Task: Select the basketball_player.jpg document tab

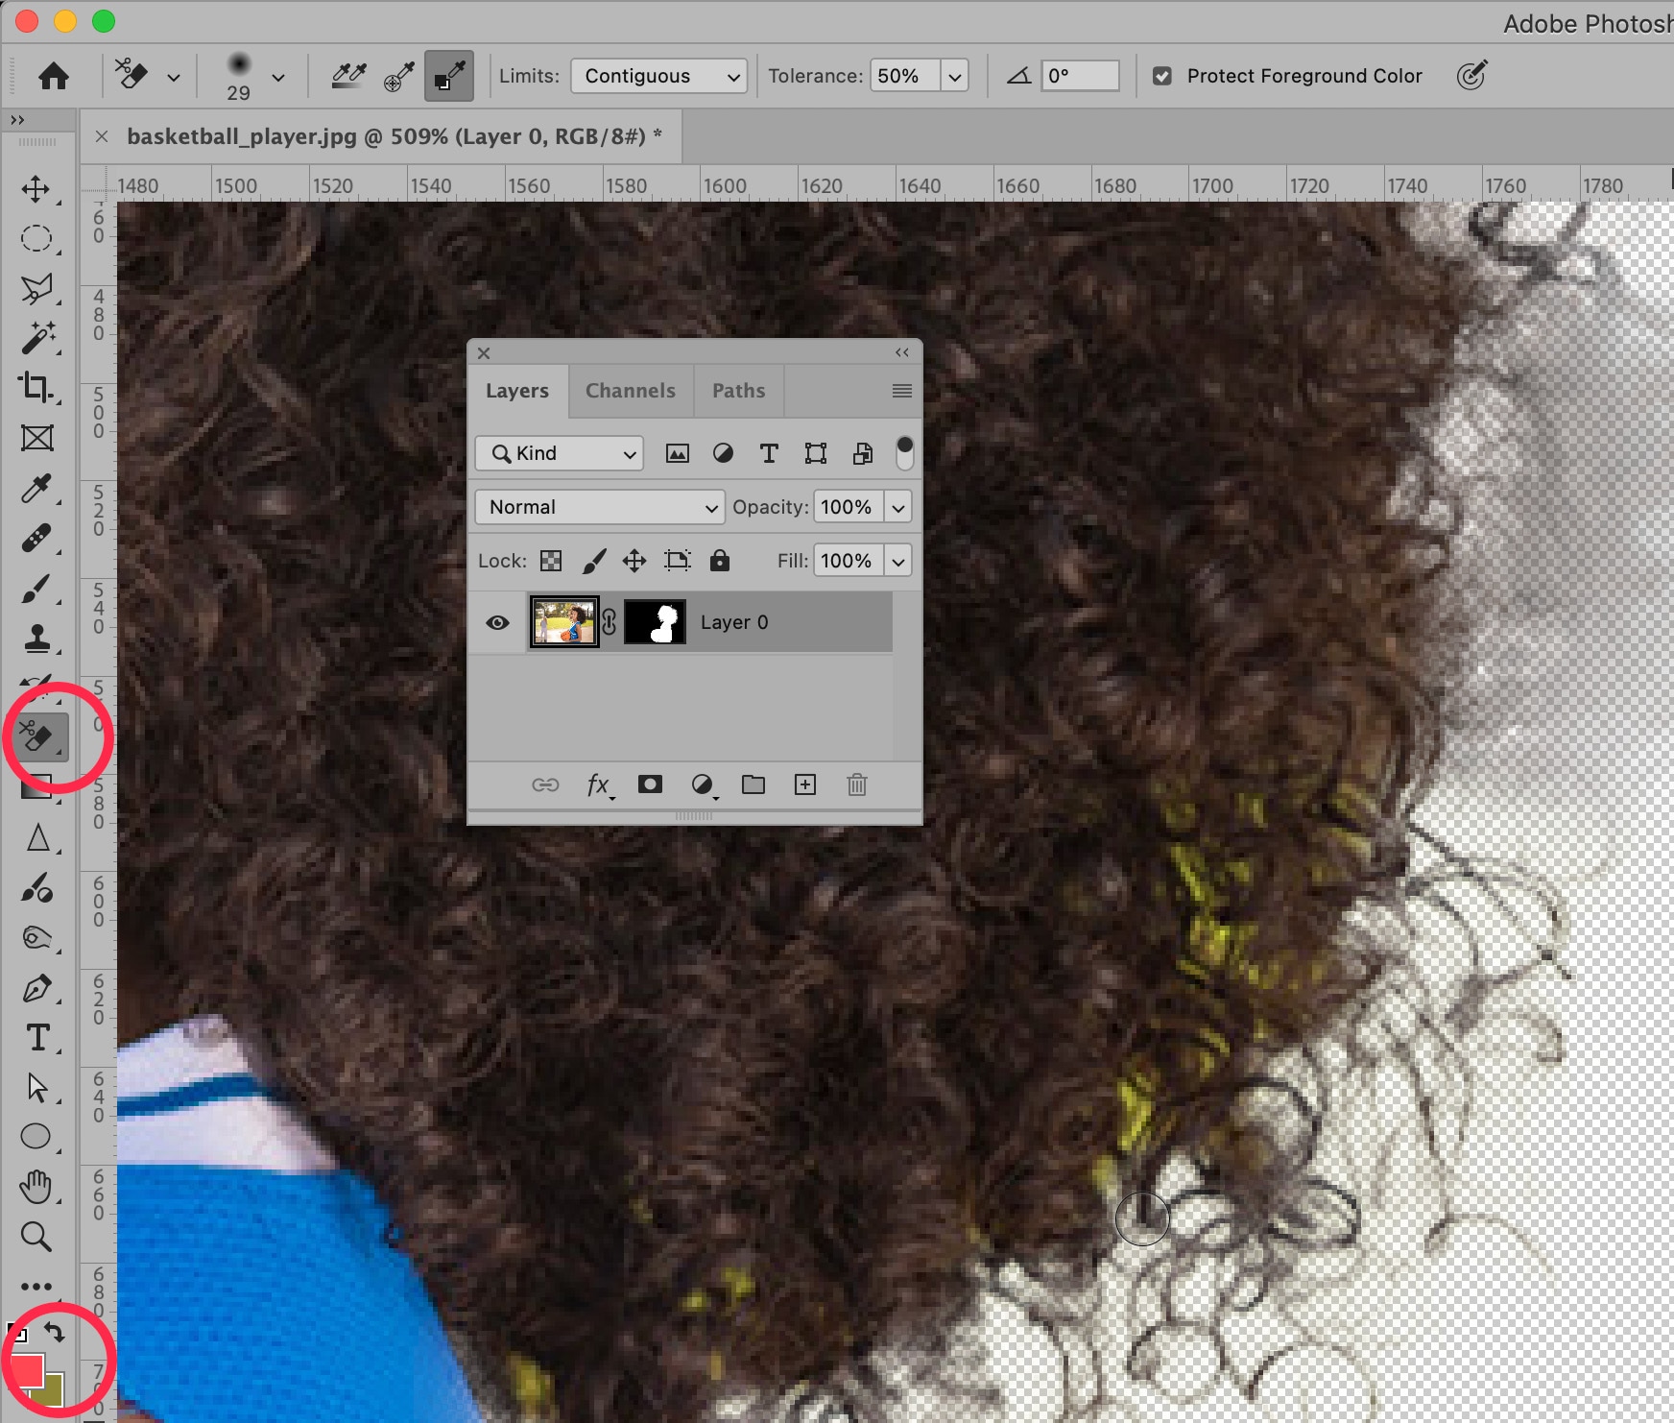Action: pos(395,136)
